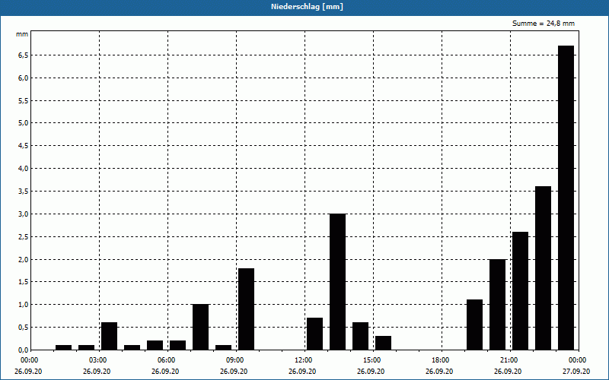The image size is (609, 380).
Task: Click the chart title Niederschlag [mm]
Action: [307, 7]
